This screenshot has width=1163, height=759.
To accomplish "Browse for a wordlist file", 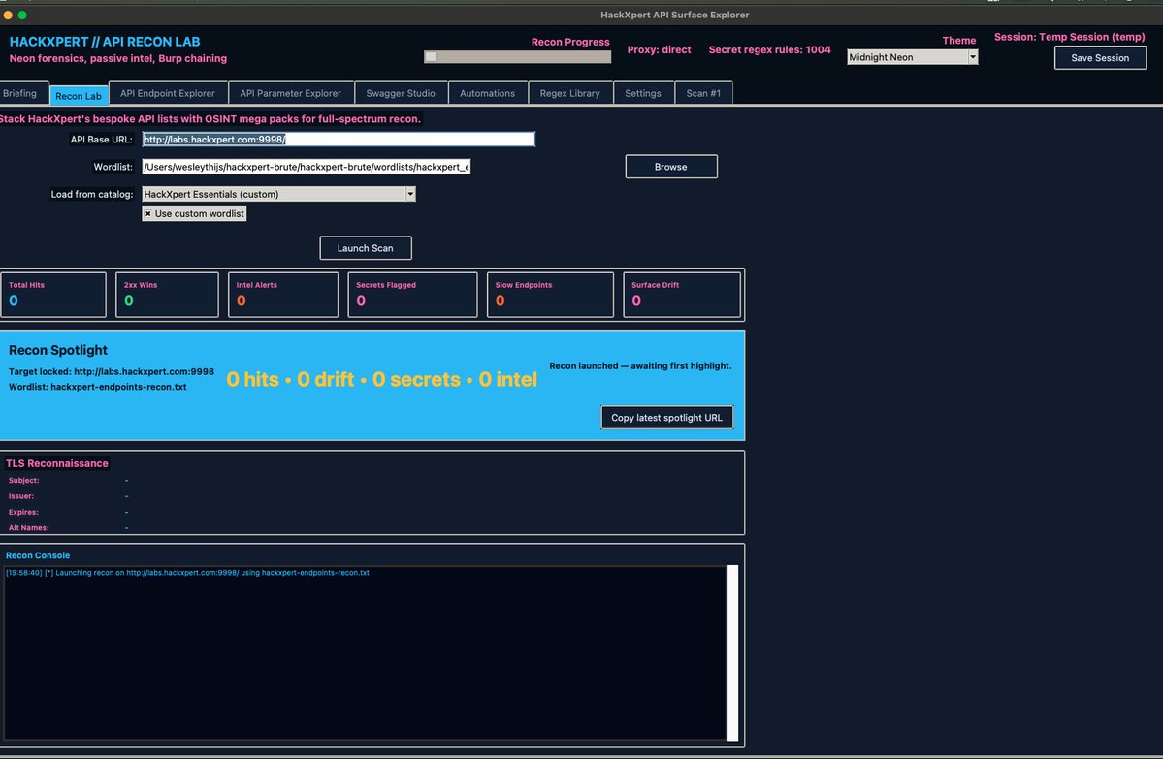I will [670, 167].
